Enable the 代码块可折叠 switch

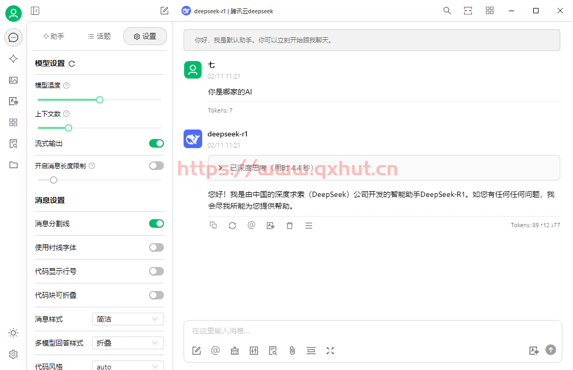click(157, 295)
